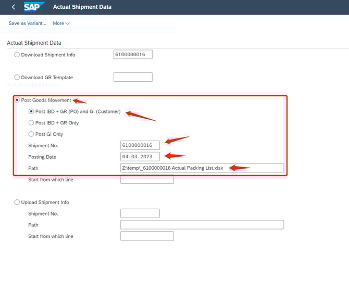Click the empty Path field under Upload Shipment Info
This screenshot has height=291, width=349.
[202, 225]
